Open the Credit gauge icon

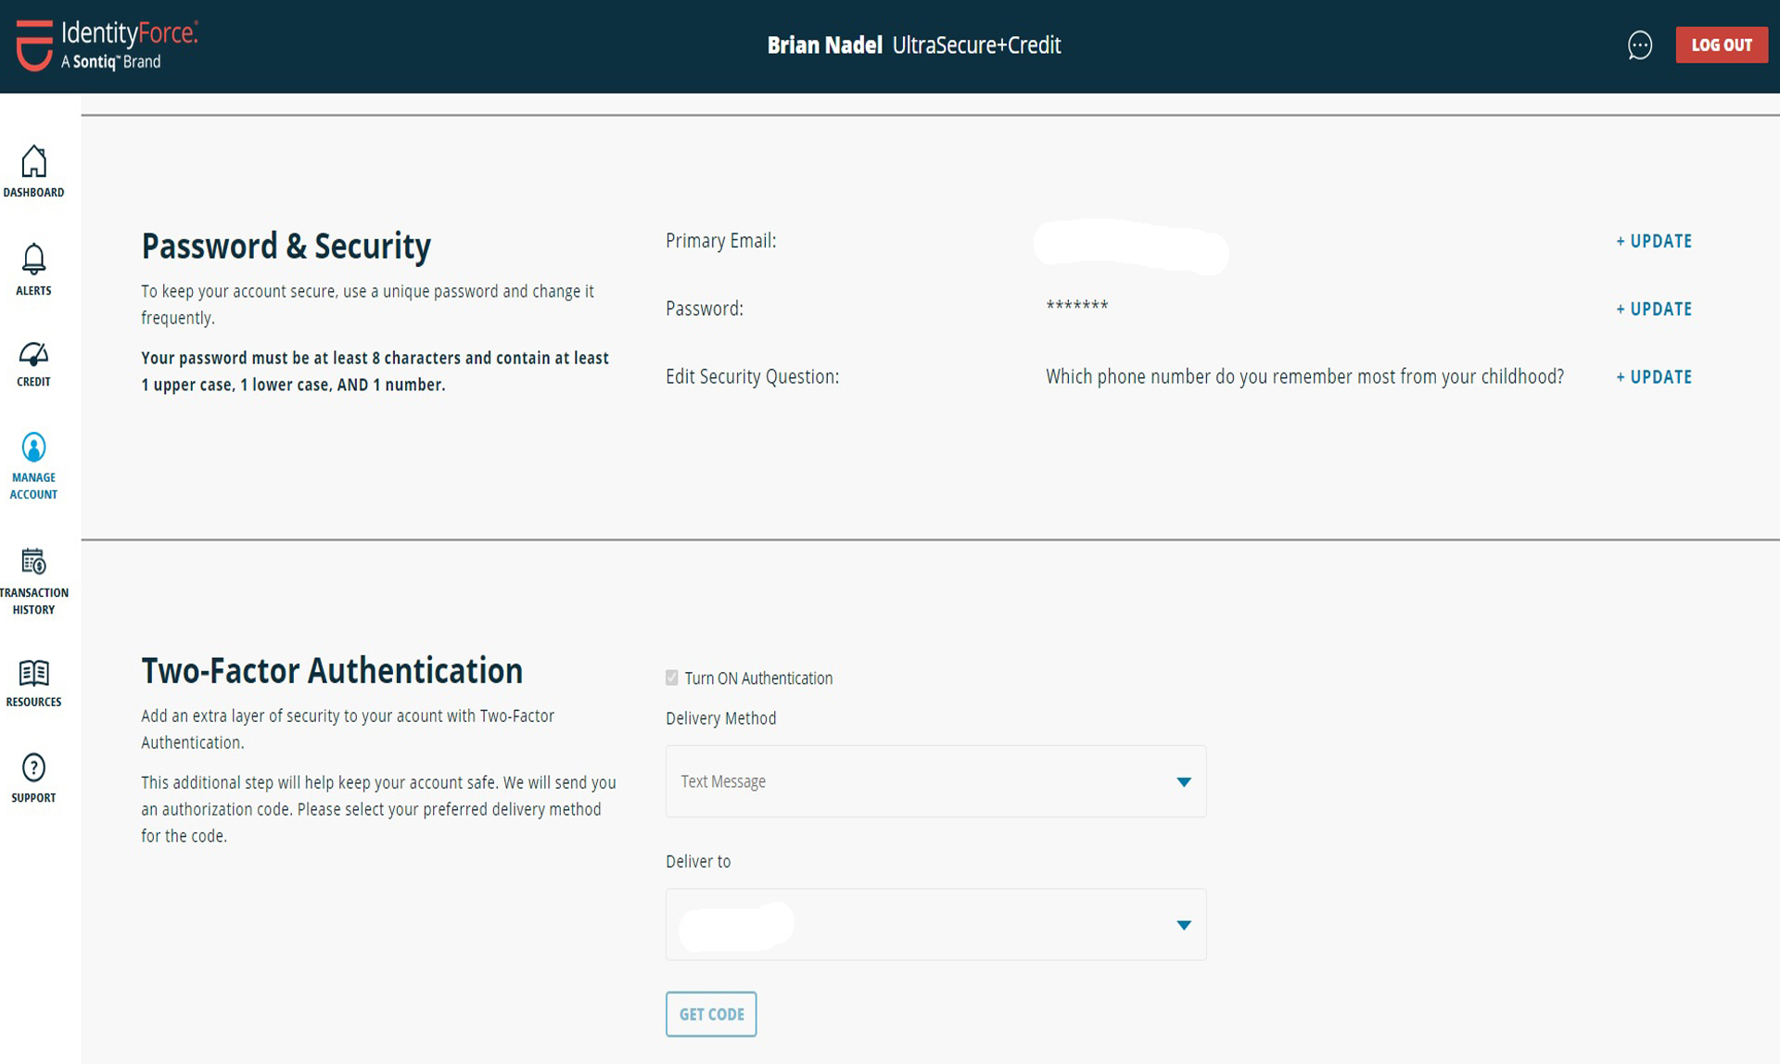[33, 354]
